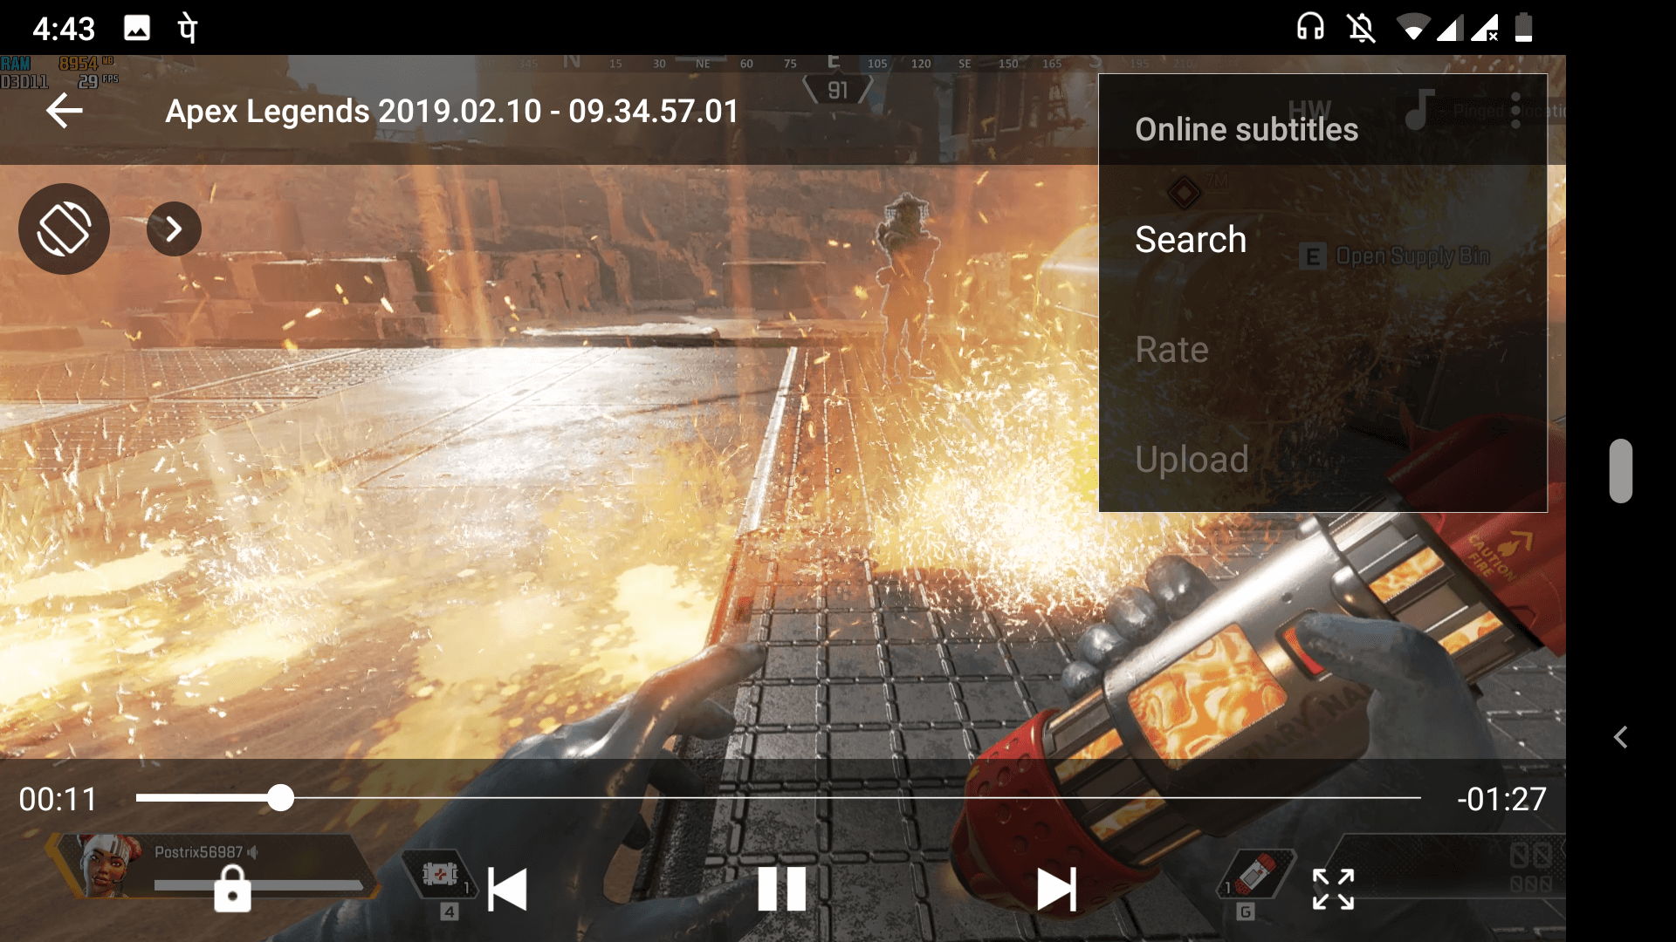Toggle the screen orientation lock button
The height and width of the screenshot is (942, 1676).
point(65,227)
